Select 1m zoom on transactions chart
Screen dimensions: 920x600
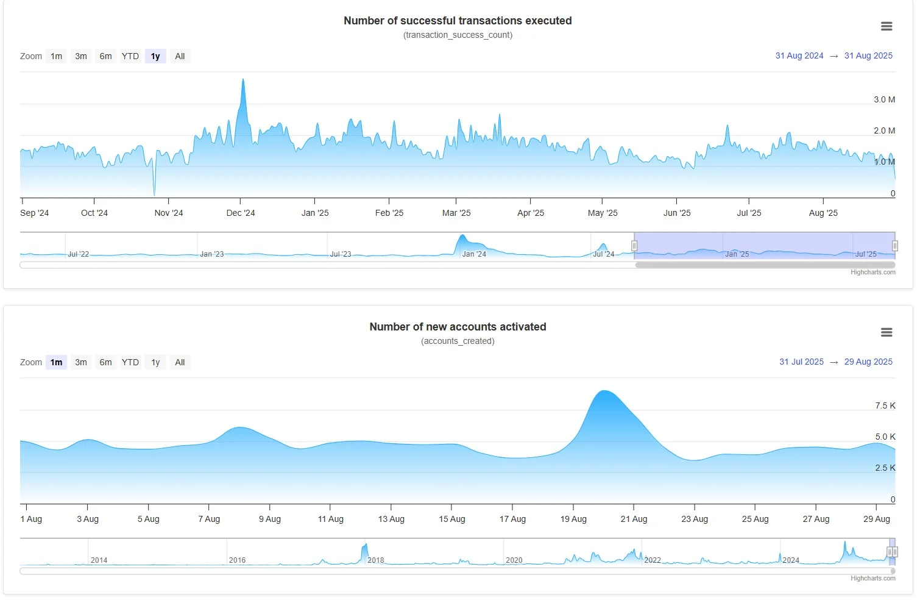[x=56, y=56]
